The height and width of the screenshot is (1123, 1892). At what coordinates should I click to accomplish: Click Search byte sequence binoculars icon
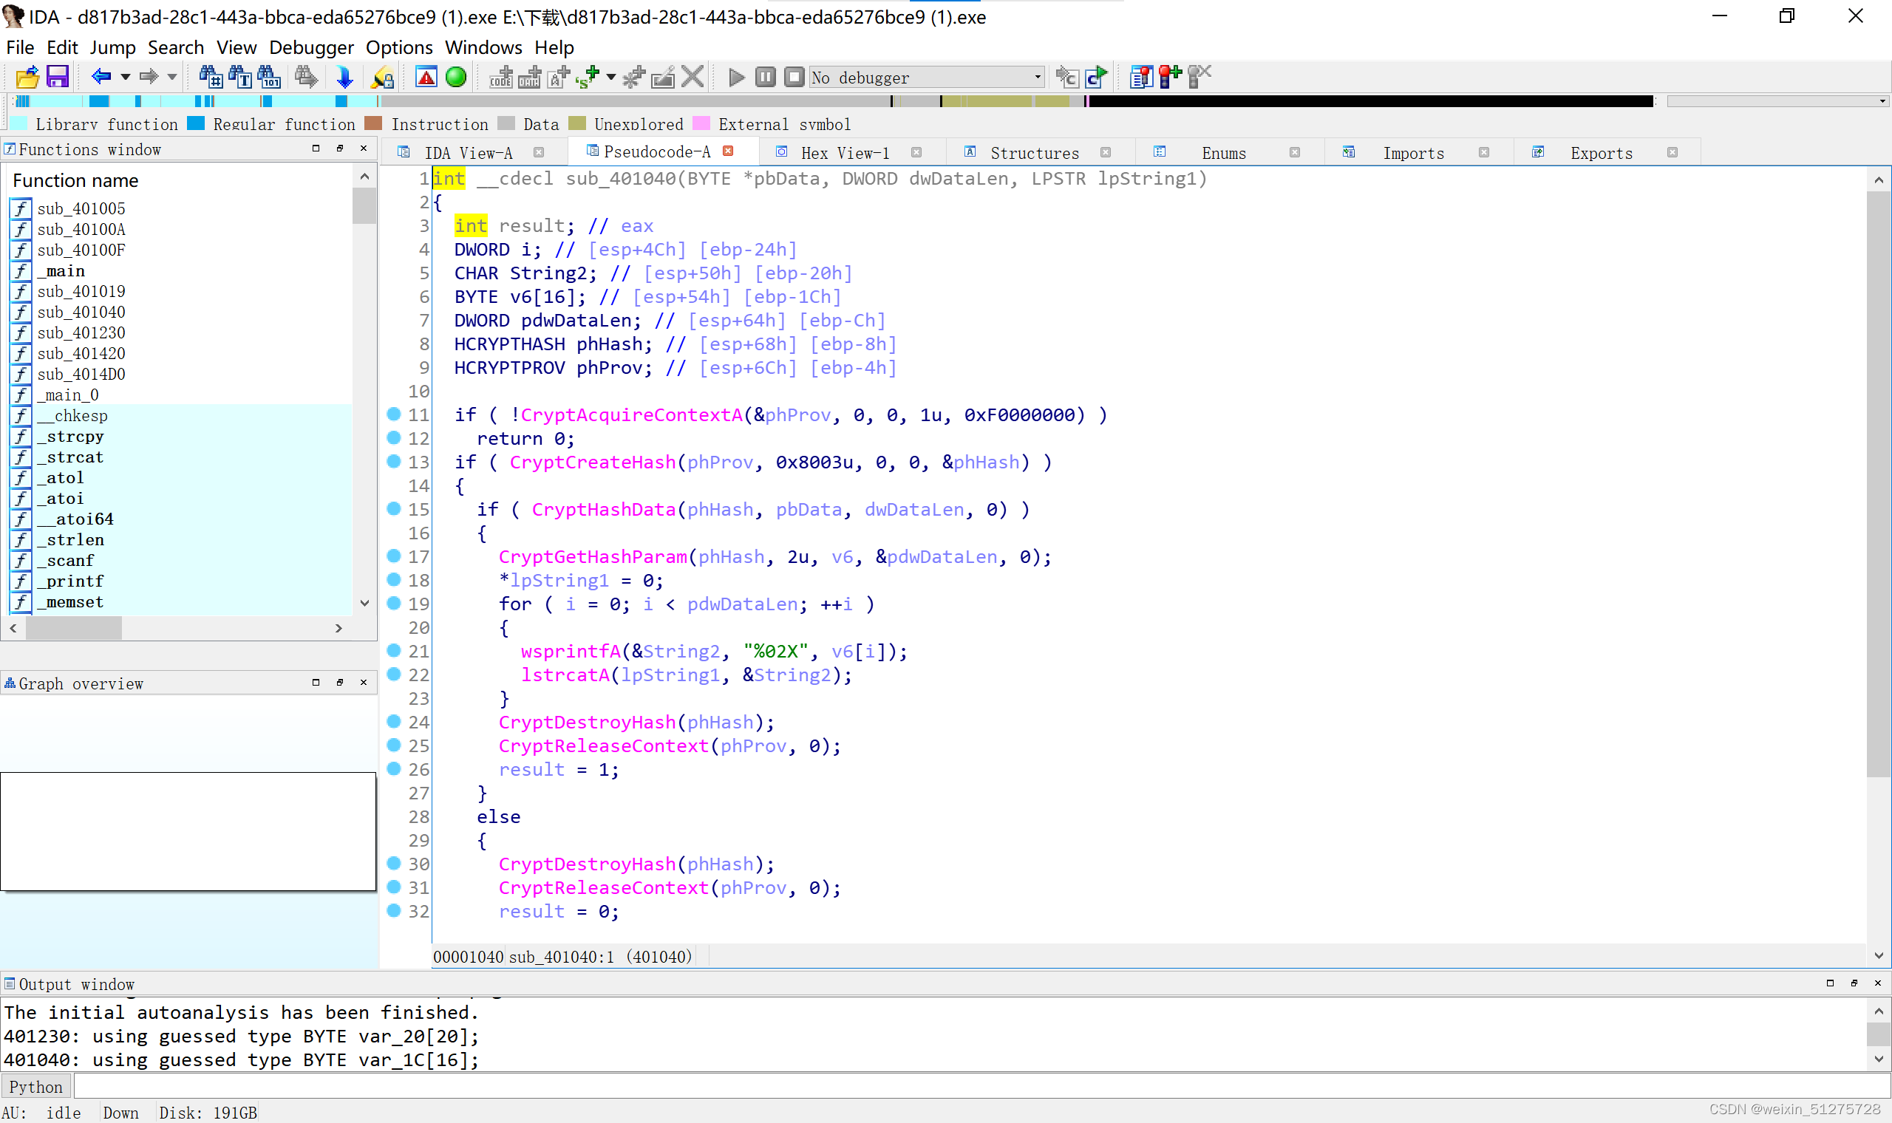(x=270, y=77)
